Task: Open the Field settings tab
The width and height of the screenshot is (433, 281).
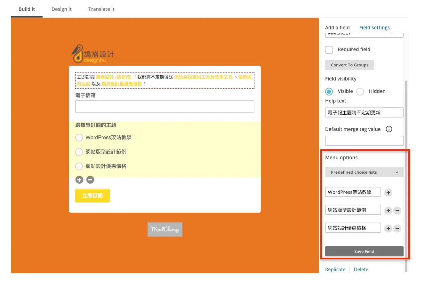Action: (x=374, y=28)
